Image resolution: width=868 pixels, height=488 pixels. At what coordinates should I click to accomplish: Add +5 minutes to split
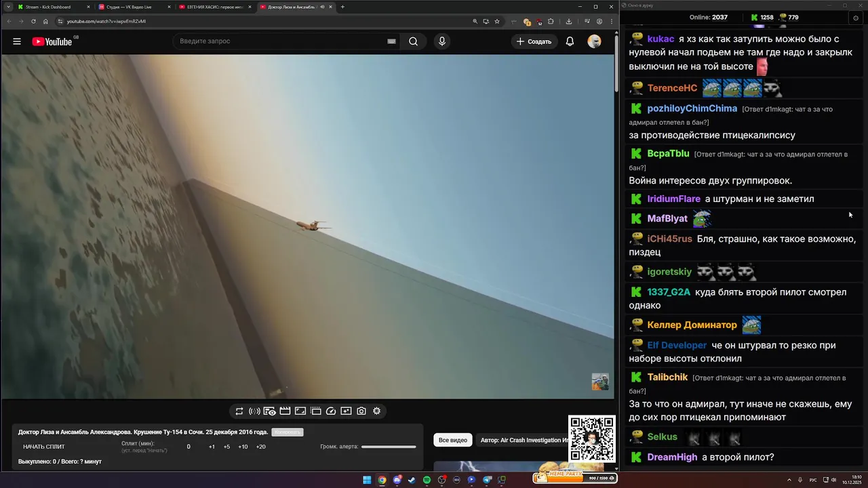coord(226,447)
